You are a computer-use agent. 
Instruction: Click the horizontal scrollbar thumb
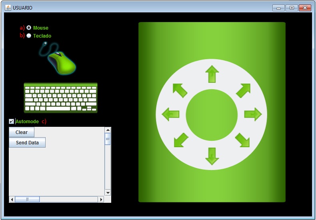(28, 200)
